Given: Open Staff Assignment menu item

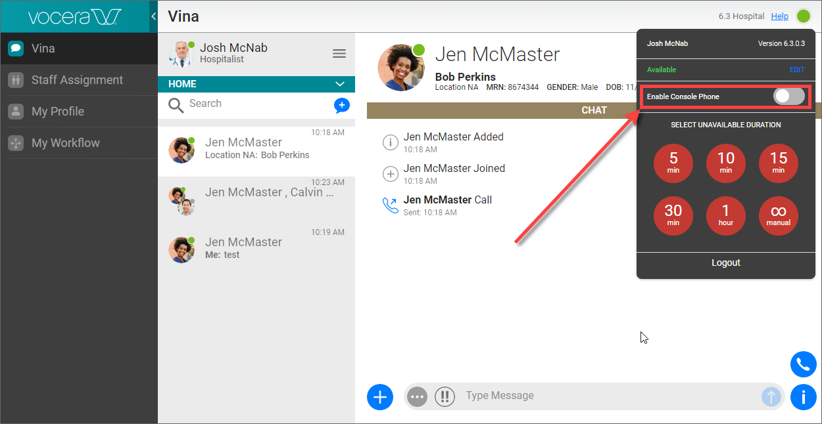Looking at the screenshot, I should tap(77, 80).
